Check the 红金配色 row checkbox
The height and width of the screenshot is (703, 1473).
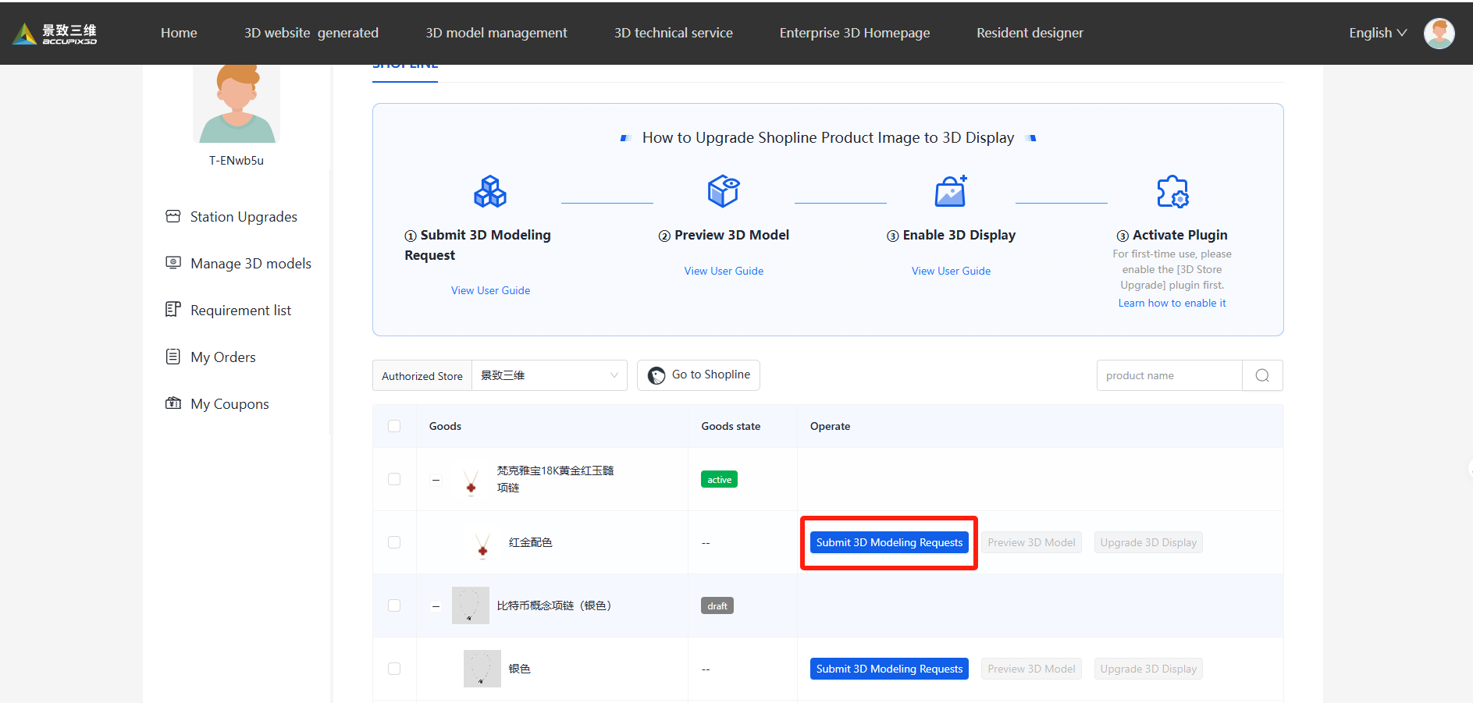tap(394, 542)
